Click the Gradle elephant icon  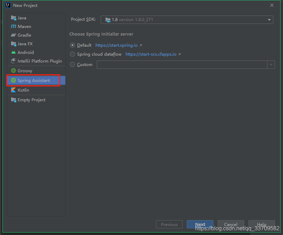[x=13, y=35]
